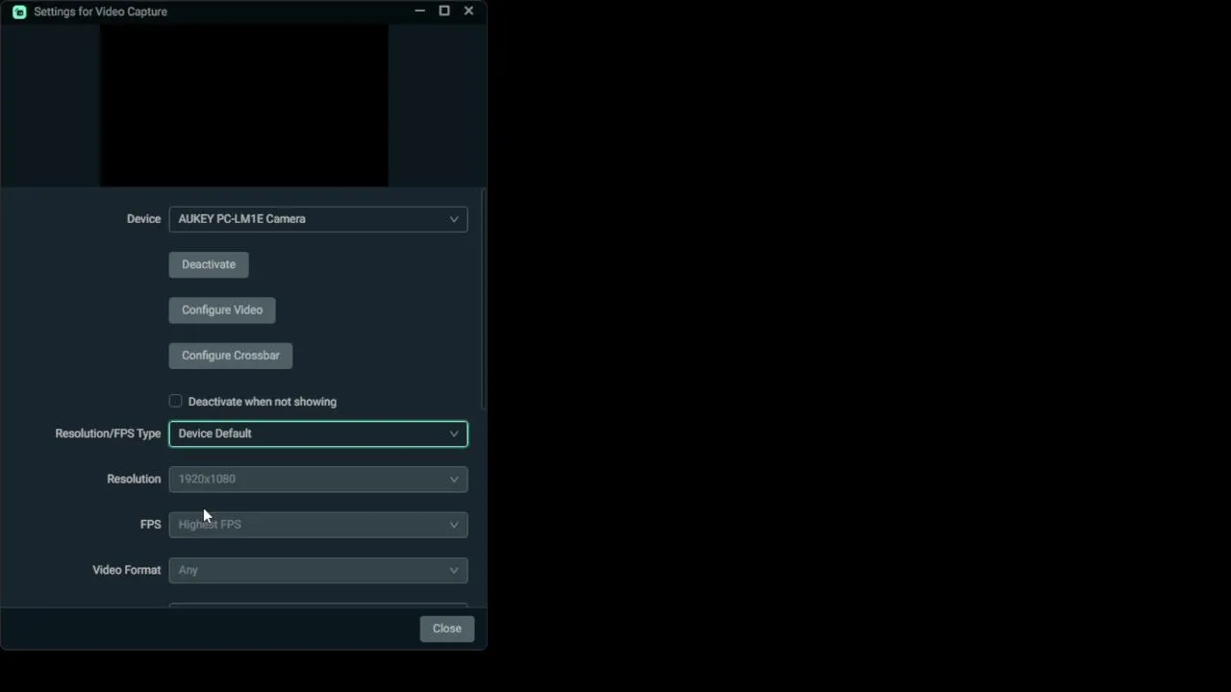Expand the Video Format dropdown set to Any
Image resolution: width=1231 pixels, height=692 pixels.
click(x=318, y=570)
